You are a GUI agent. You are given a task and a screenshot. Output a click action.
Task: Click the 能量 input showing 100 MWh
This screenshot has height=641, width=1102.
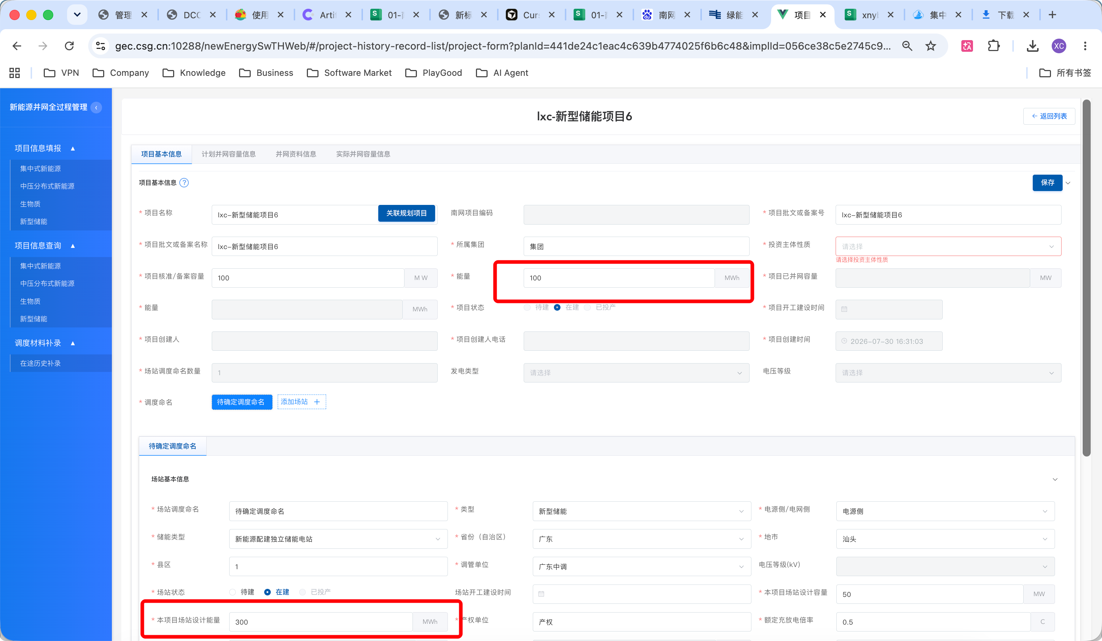(x=619, y=278)
